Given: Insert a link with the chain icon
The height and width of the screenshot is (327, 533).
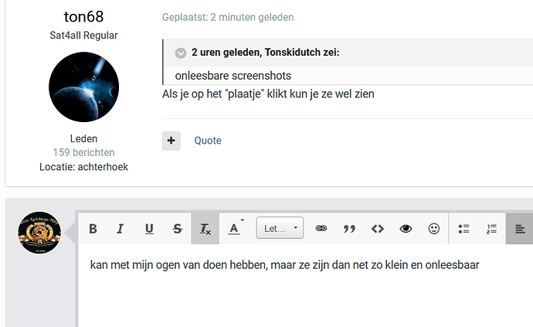Looking at the screenshot, I should (x=321, y=229).
